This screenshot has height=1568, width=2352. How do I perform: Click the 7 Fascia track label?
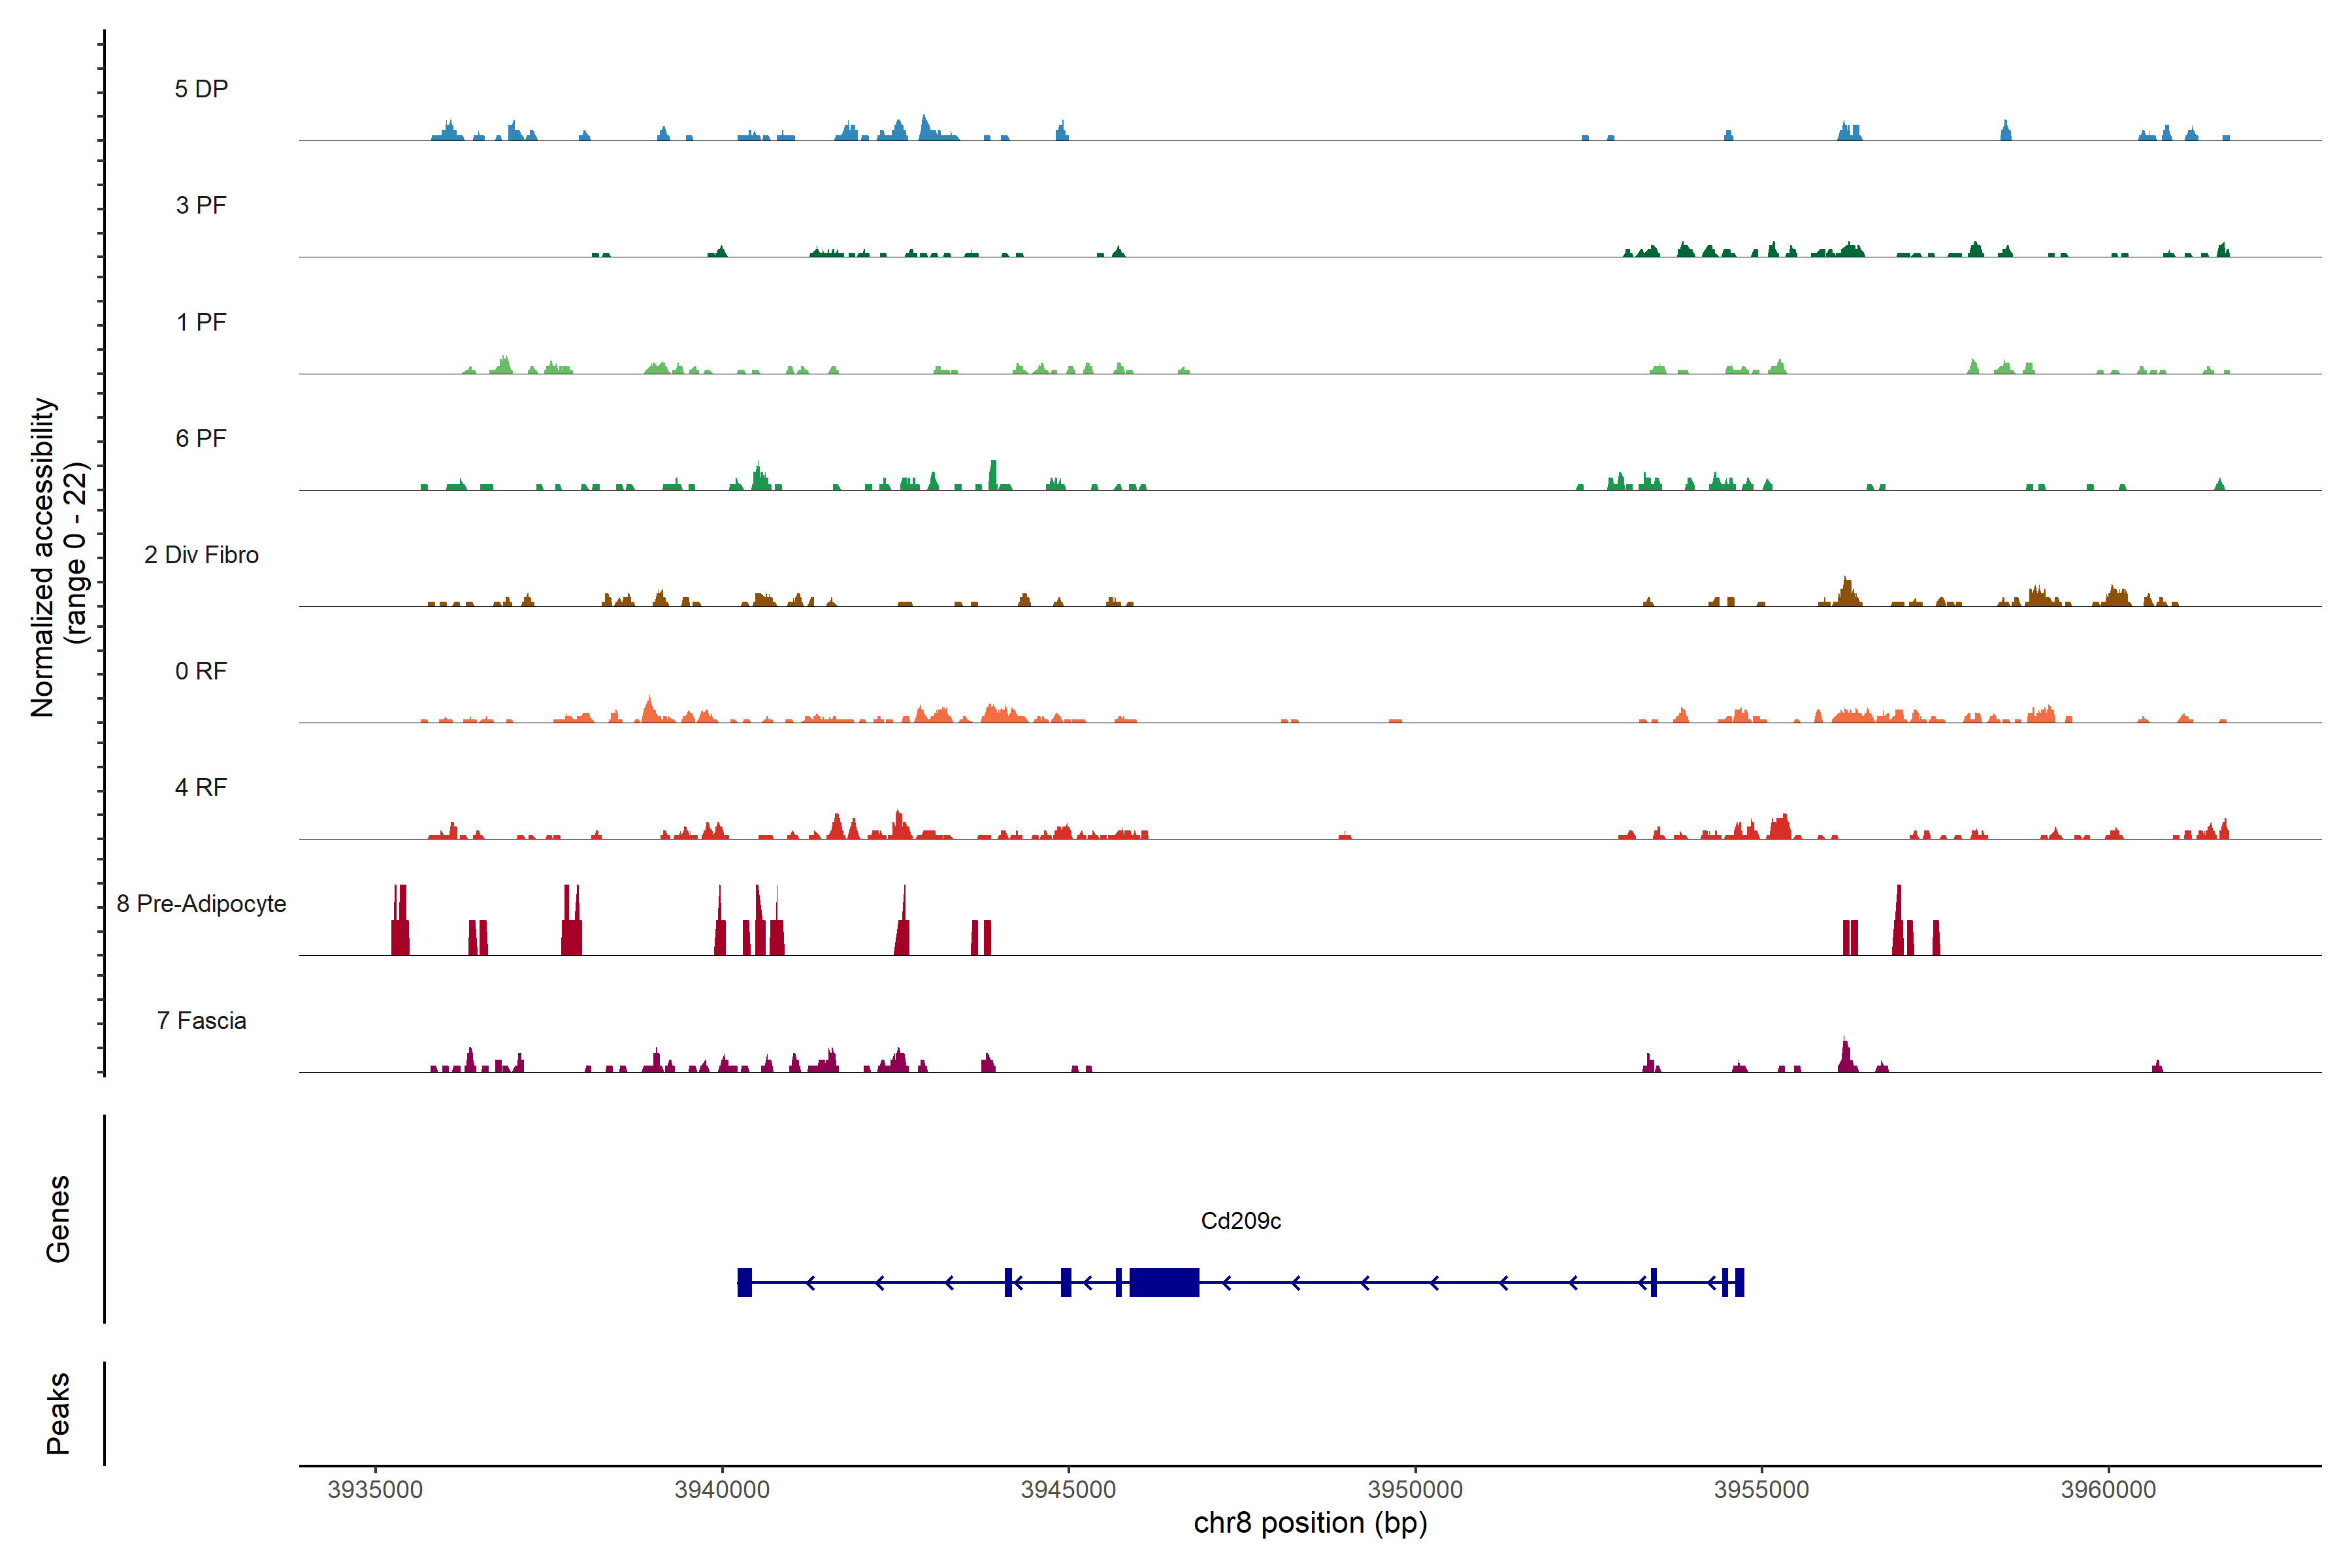201,1020
